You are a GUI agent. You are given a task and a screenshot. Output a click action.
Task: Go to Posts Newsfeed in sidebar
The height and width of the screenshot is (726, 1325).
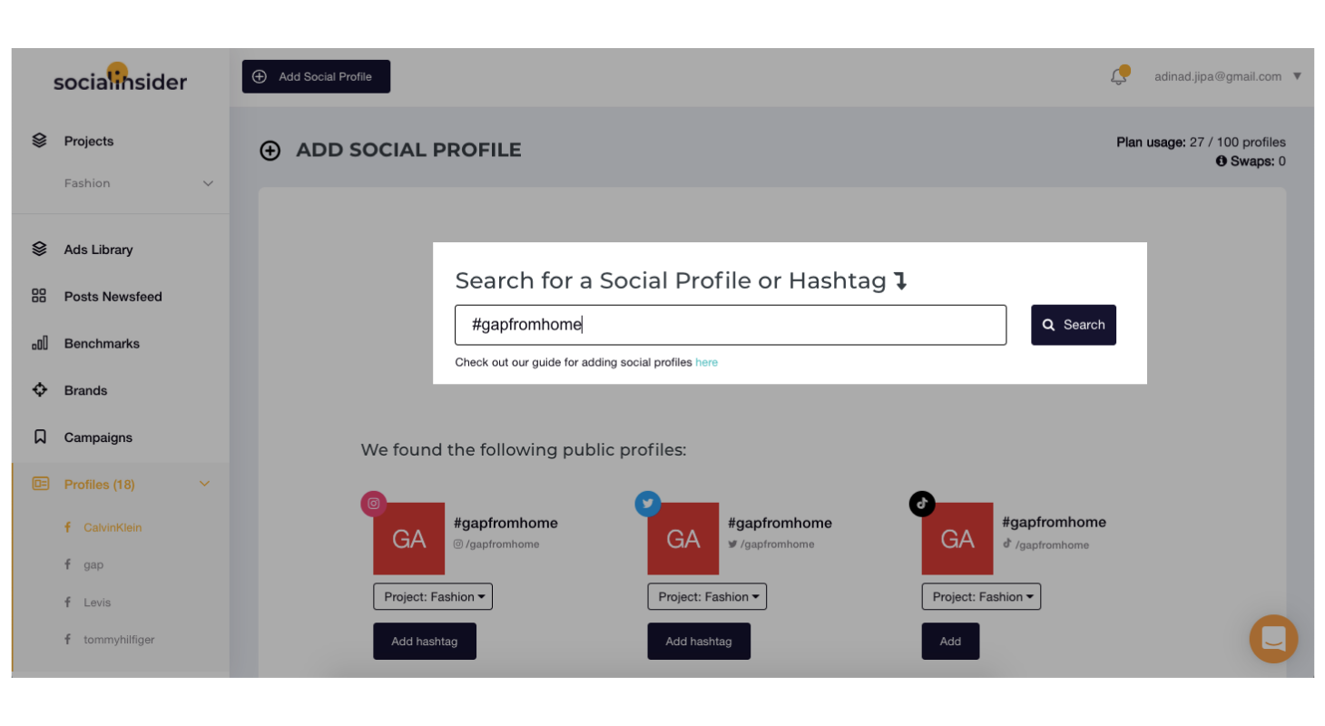coord(113,297)
